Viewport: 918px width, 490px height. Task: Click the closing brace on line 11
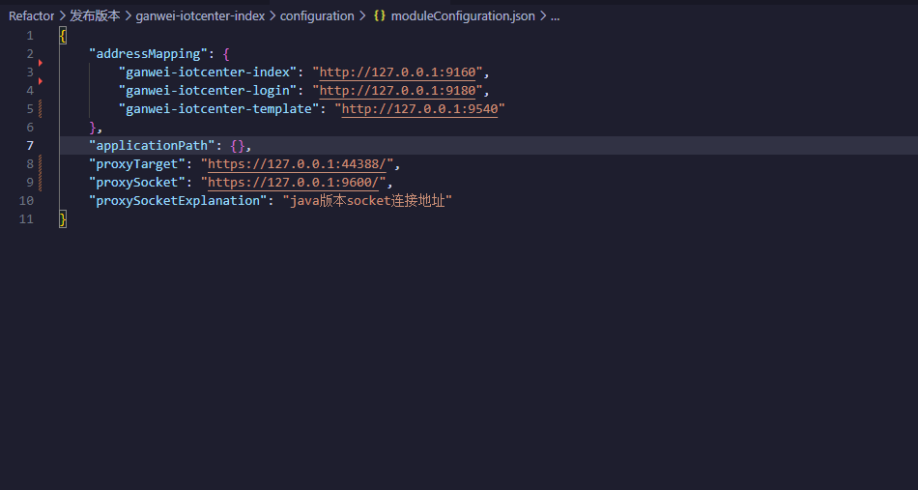tap(63, 219)
